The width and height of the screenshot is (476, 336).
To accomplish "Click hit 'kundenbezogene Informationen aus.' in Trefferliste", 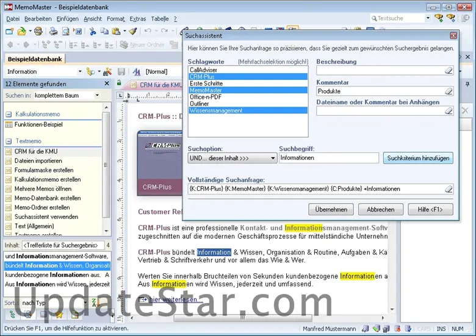I will [x=57, y=275].
